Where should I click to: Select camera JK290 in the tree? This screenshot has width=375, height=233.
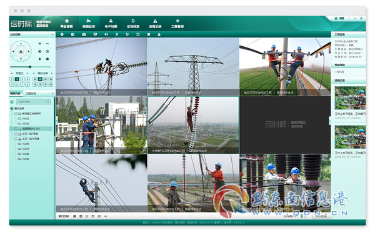[x=24, y=159]
